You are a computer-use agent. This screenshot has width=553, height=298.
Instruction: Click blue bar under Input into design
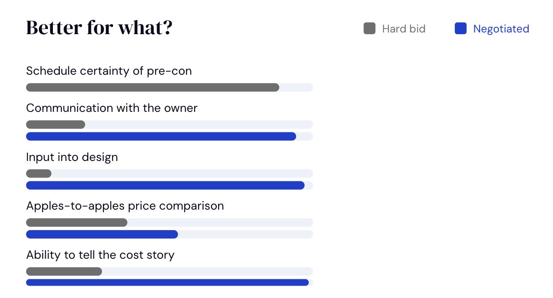tap(165, 186)
